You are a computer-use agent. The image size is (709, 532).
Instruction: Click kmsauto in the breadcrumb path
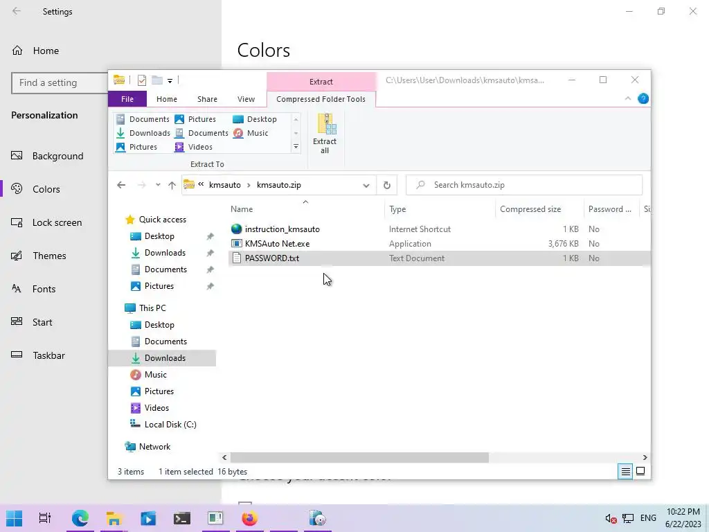point(225,185)
